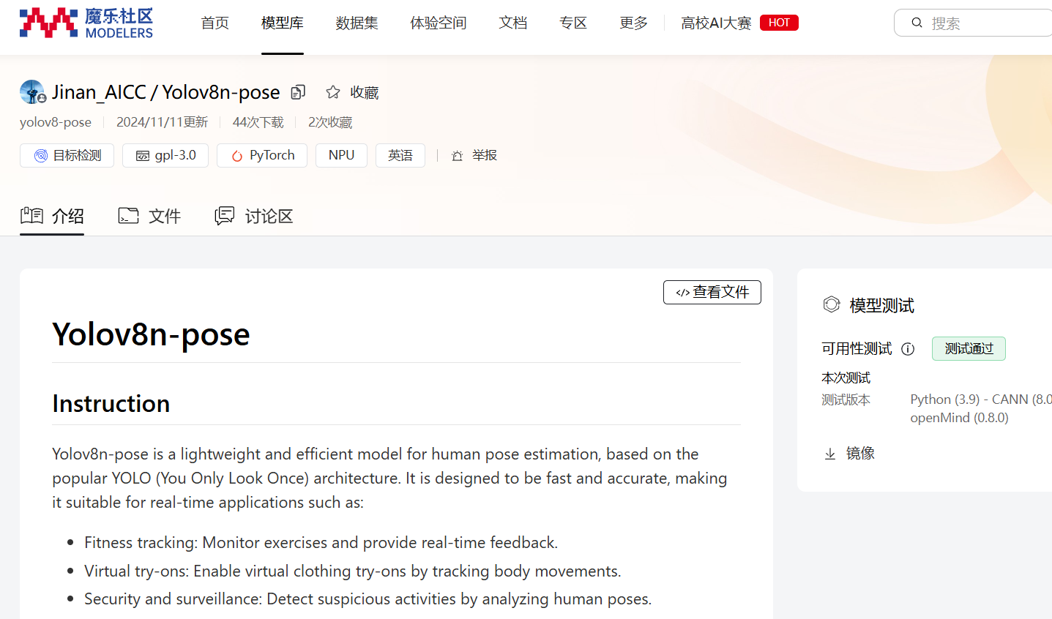This screenshot has height=619, width=1052.
Task: Switch to the 文件 tab
Action: [x=149, y=216]
